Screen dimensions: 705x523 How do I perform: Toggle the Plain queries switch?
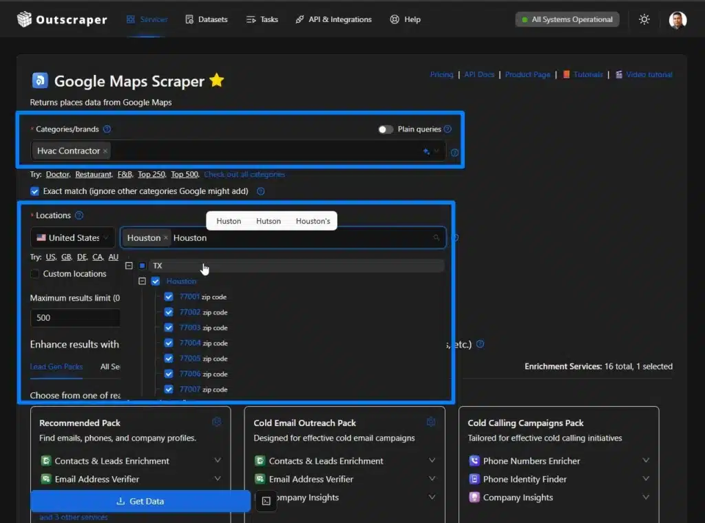point(386,129)
